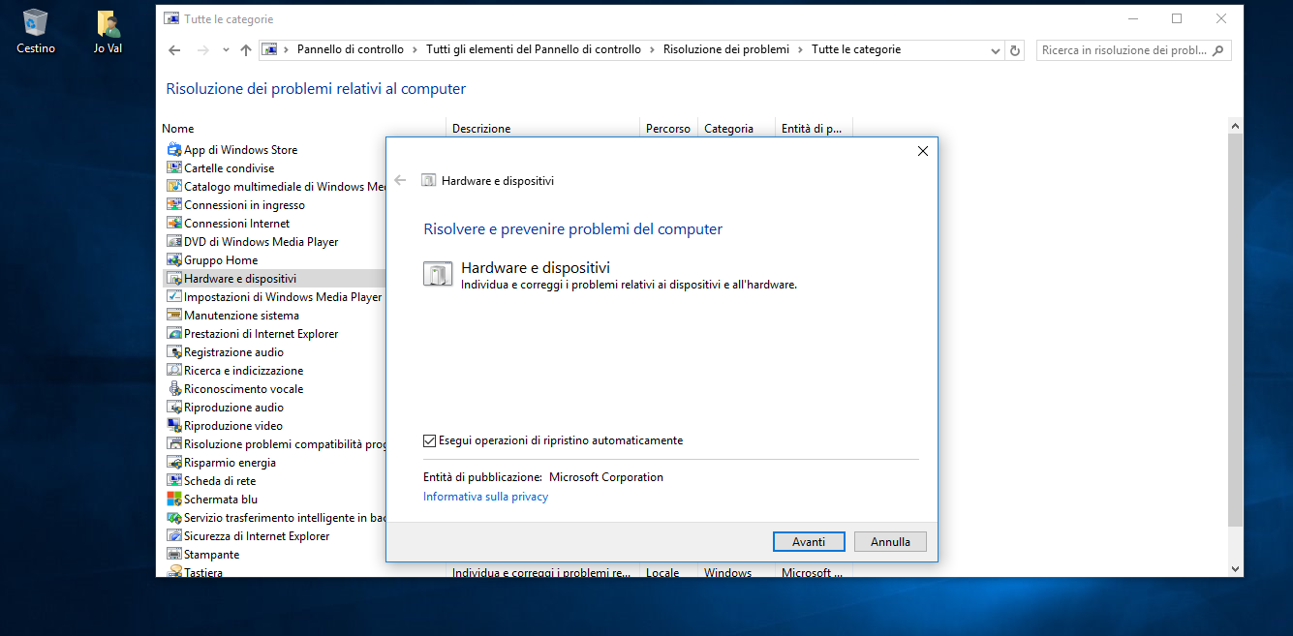The width and height of the screenshot is (1293, 636).
Task: Click the Riproduzione audio icon
Action: pos(174,408)
